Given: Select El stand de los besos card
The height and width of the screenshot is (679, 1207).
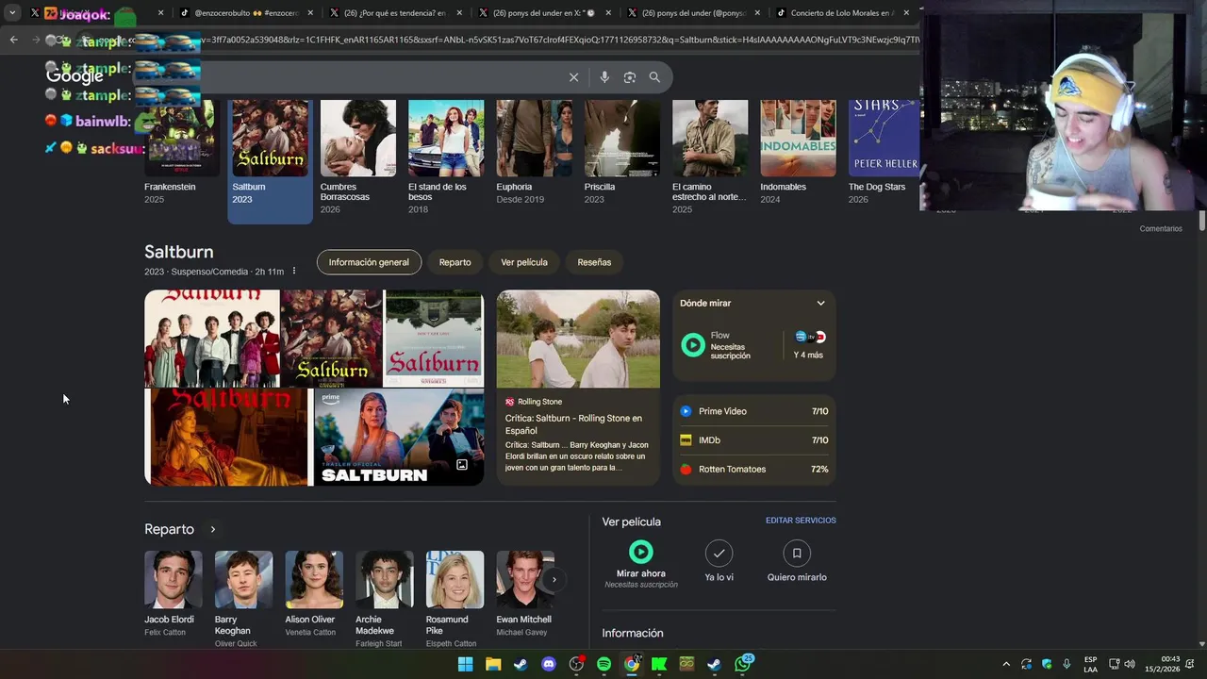Looking at the screenshot, I should pyautogui.click(x=445, y=157).
